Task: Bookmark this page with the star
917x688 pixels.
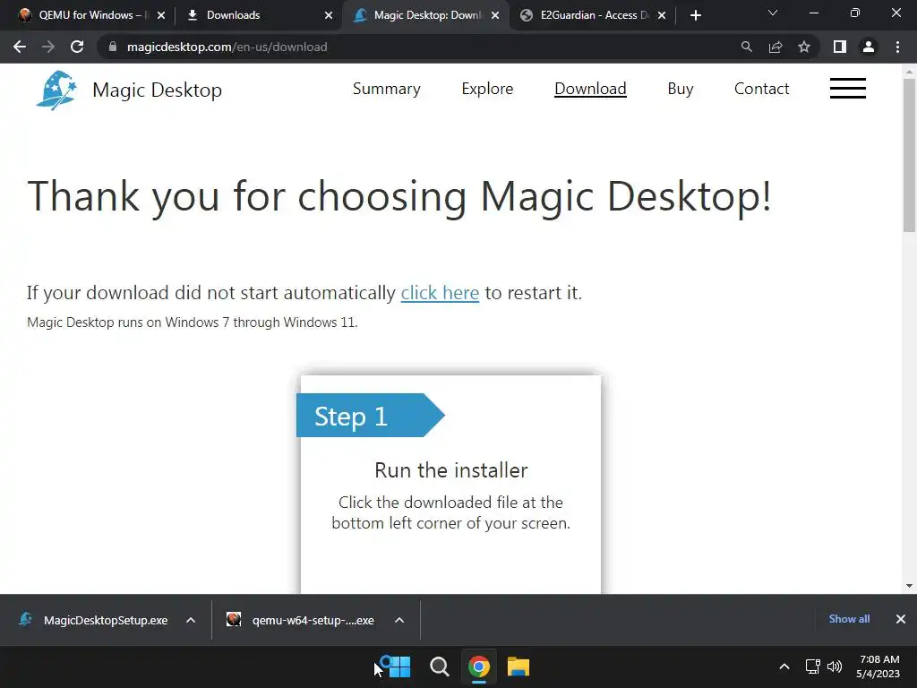Action: [804, 47]
